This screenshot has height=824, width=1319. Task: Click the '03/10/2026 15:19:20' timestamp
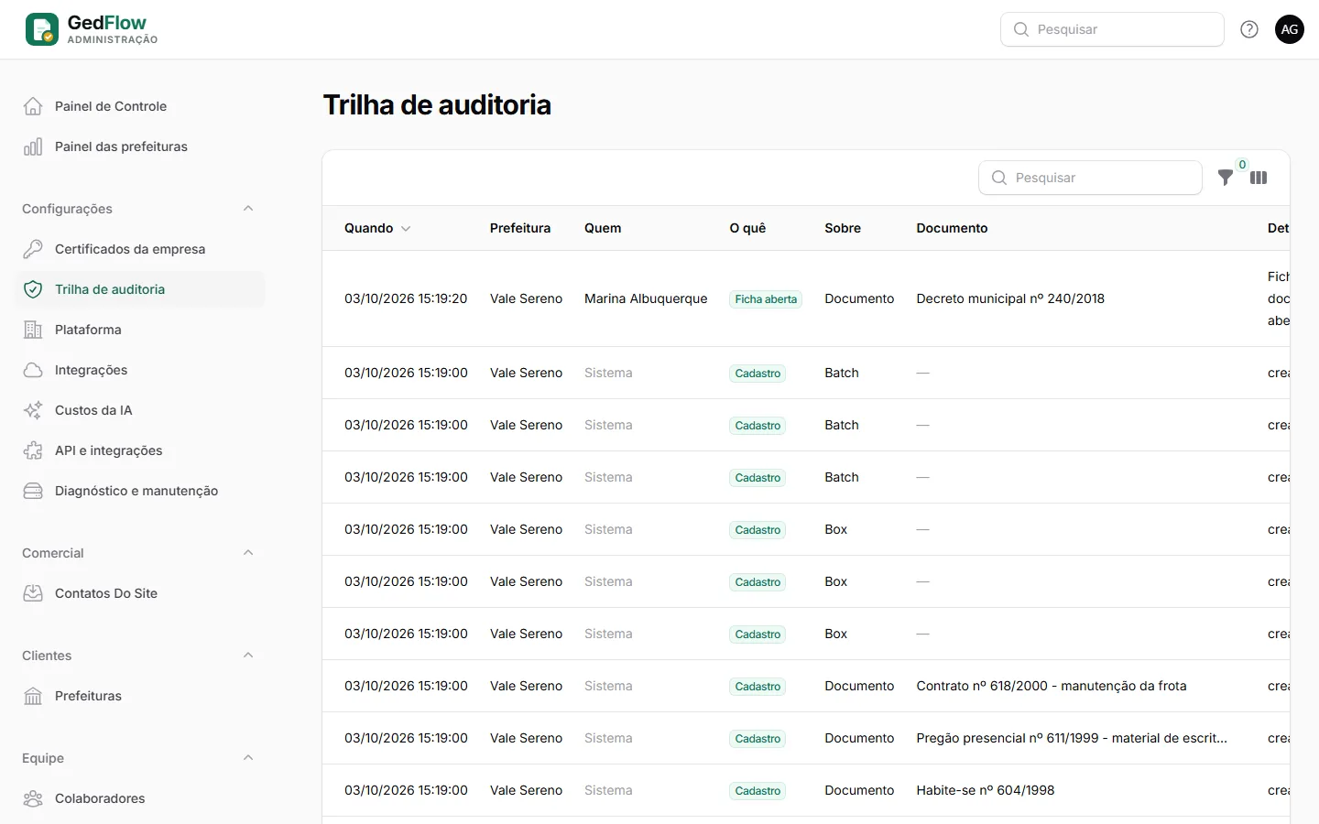[x=406, y=298]
